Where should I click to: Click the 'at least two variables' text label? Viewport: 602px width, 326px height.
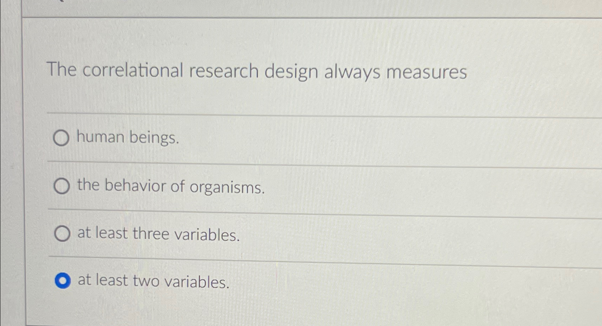(x=153, y=282)
